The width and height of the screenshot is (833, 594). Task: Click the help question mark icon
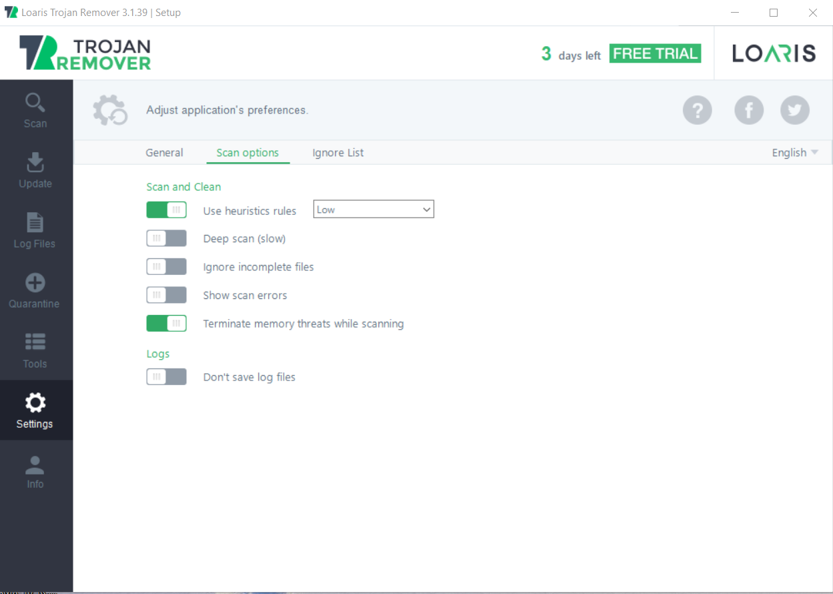[x=697, y=110]
